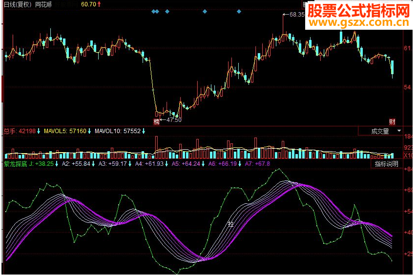The image size is (416, 276).
Task: Click the X10 volume scale label
Action: tap(408, 155)
